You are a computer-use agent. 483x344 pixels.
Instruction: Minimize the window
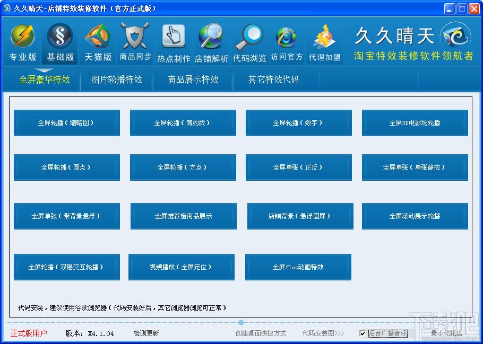[x=450, y=9]
